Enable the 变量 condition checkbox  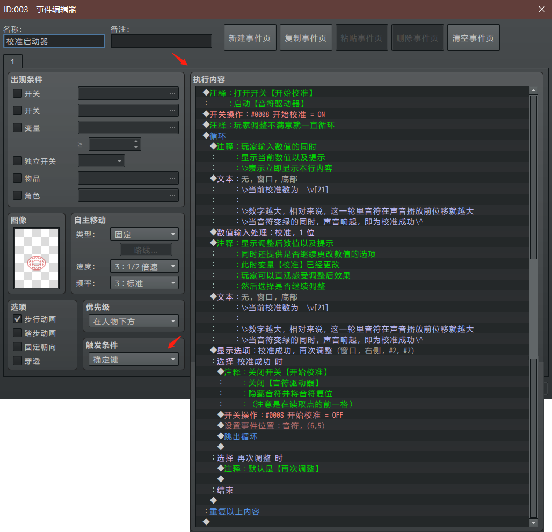coord(17,127)
